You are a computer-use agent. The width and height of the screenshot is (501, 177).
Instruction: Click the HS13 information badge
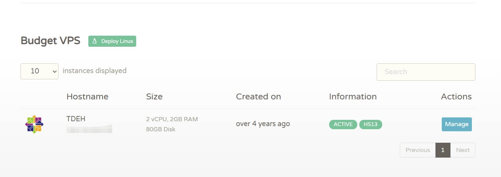click(370, 124)
